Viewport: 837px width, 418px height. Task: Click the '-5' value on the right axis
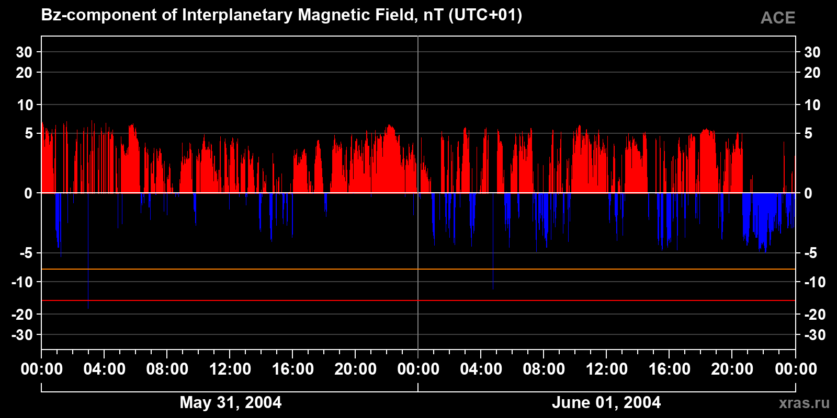tap(810, 253)
